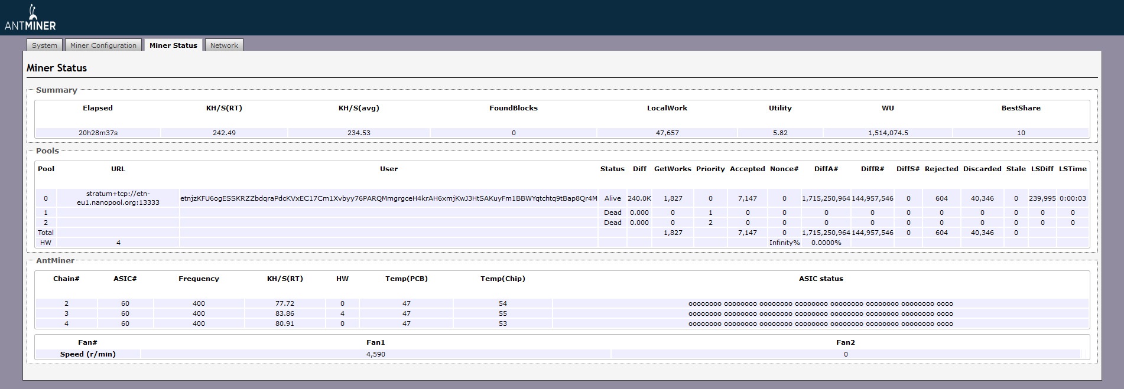This screenshot has width=1124, height=389.
Task: Click the ASIC status column header
Action: pyautogui.click(x=821, y=279)
